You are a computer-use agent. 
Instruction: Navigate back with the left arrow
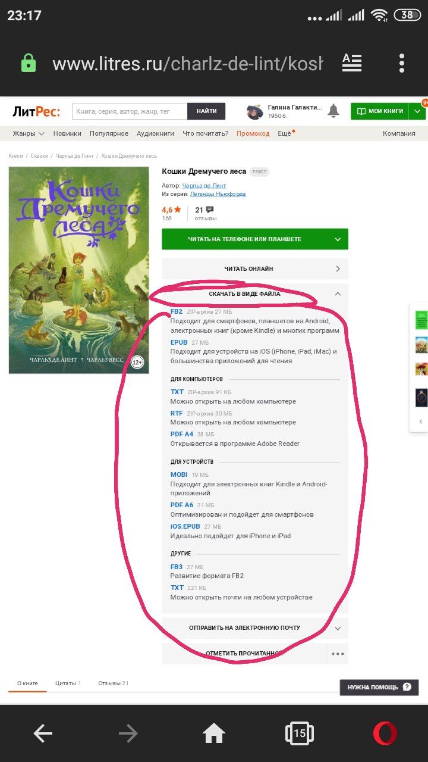coord(43,733)
